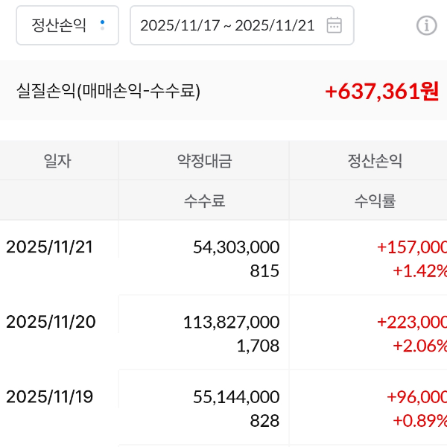Click the 실질손익(매매손익-수수료) label

(x=109, y=91)
